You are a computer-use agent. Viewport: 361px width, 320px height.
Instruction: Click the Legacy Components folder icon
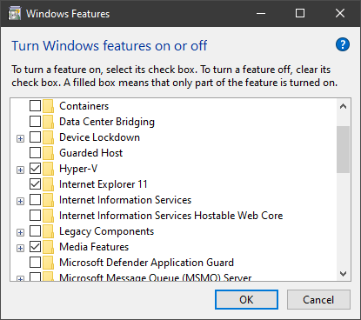pyautogui.click(x=48, y=231)
